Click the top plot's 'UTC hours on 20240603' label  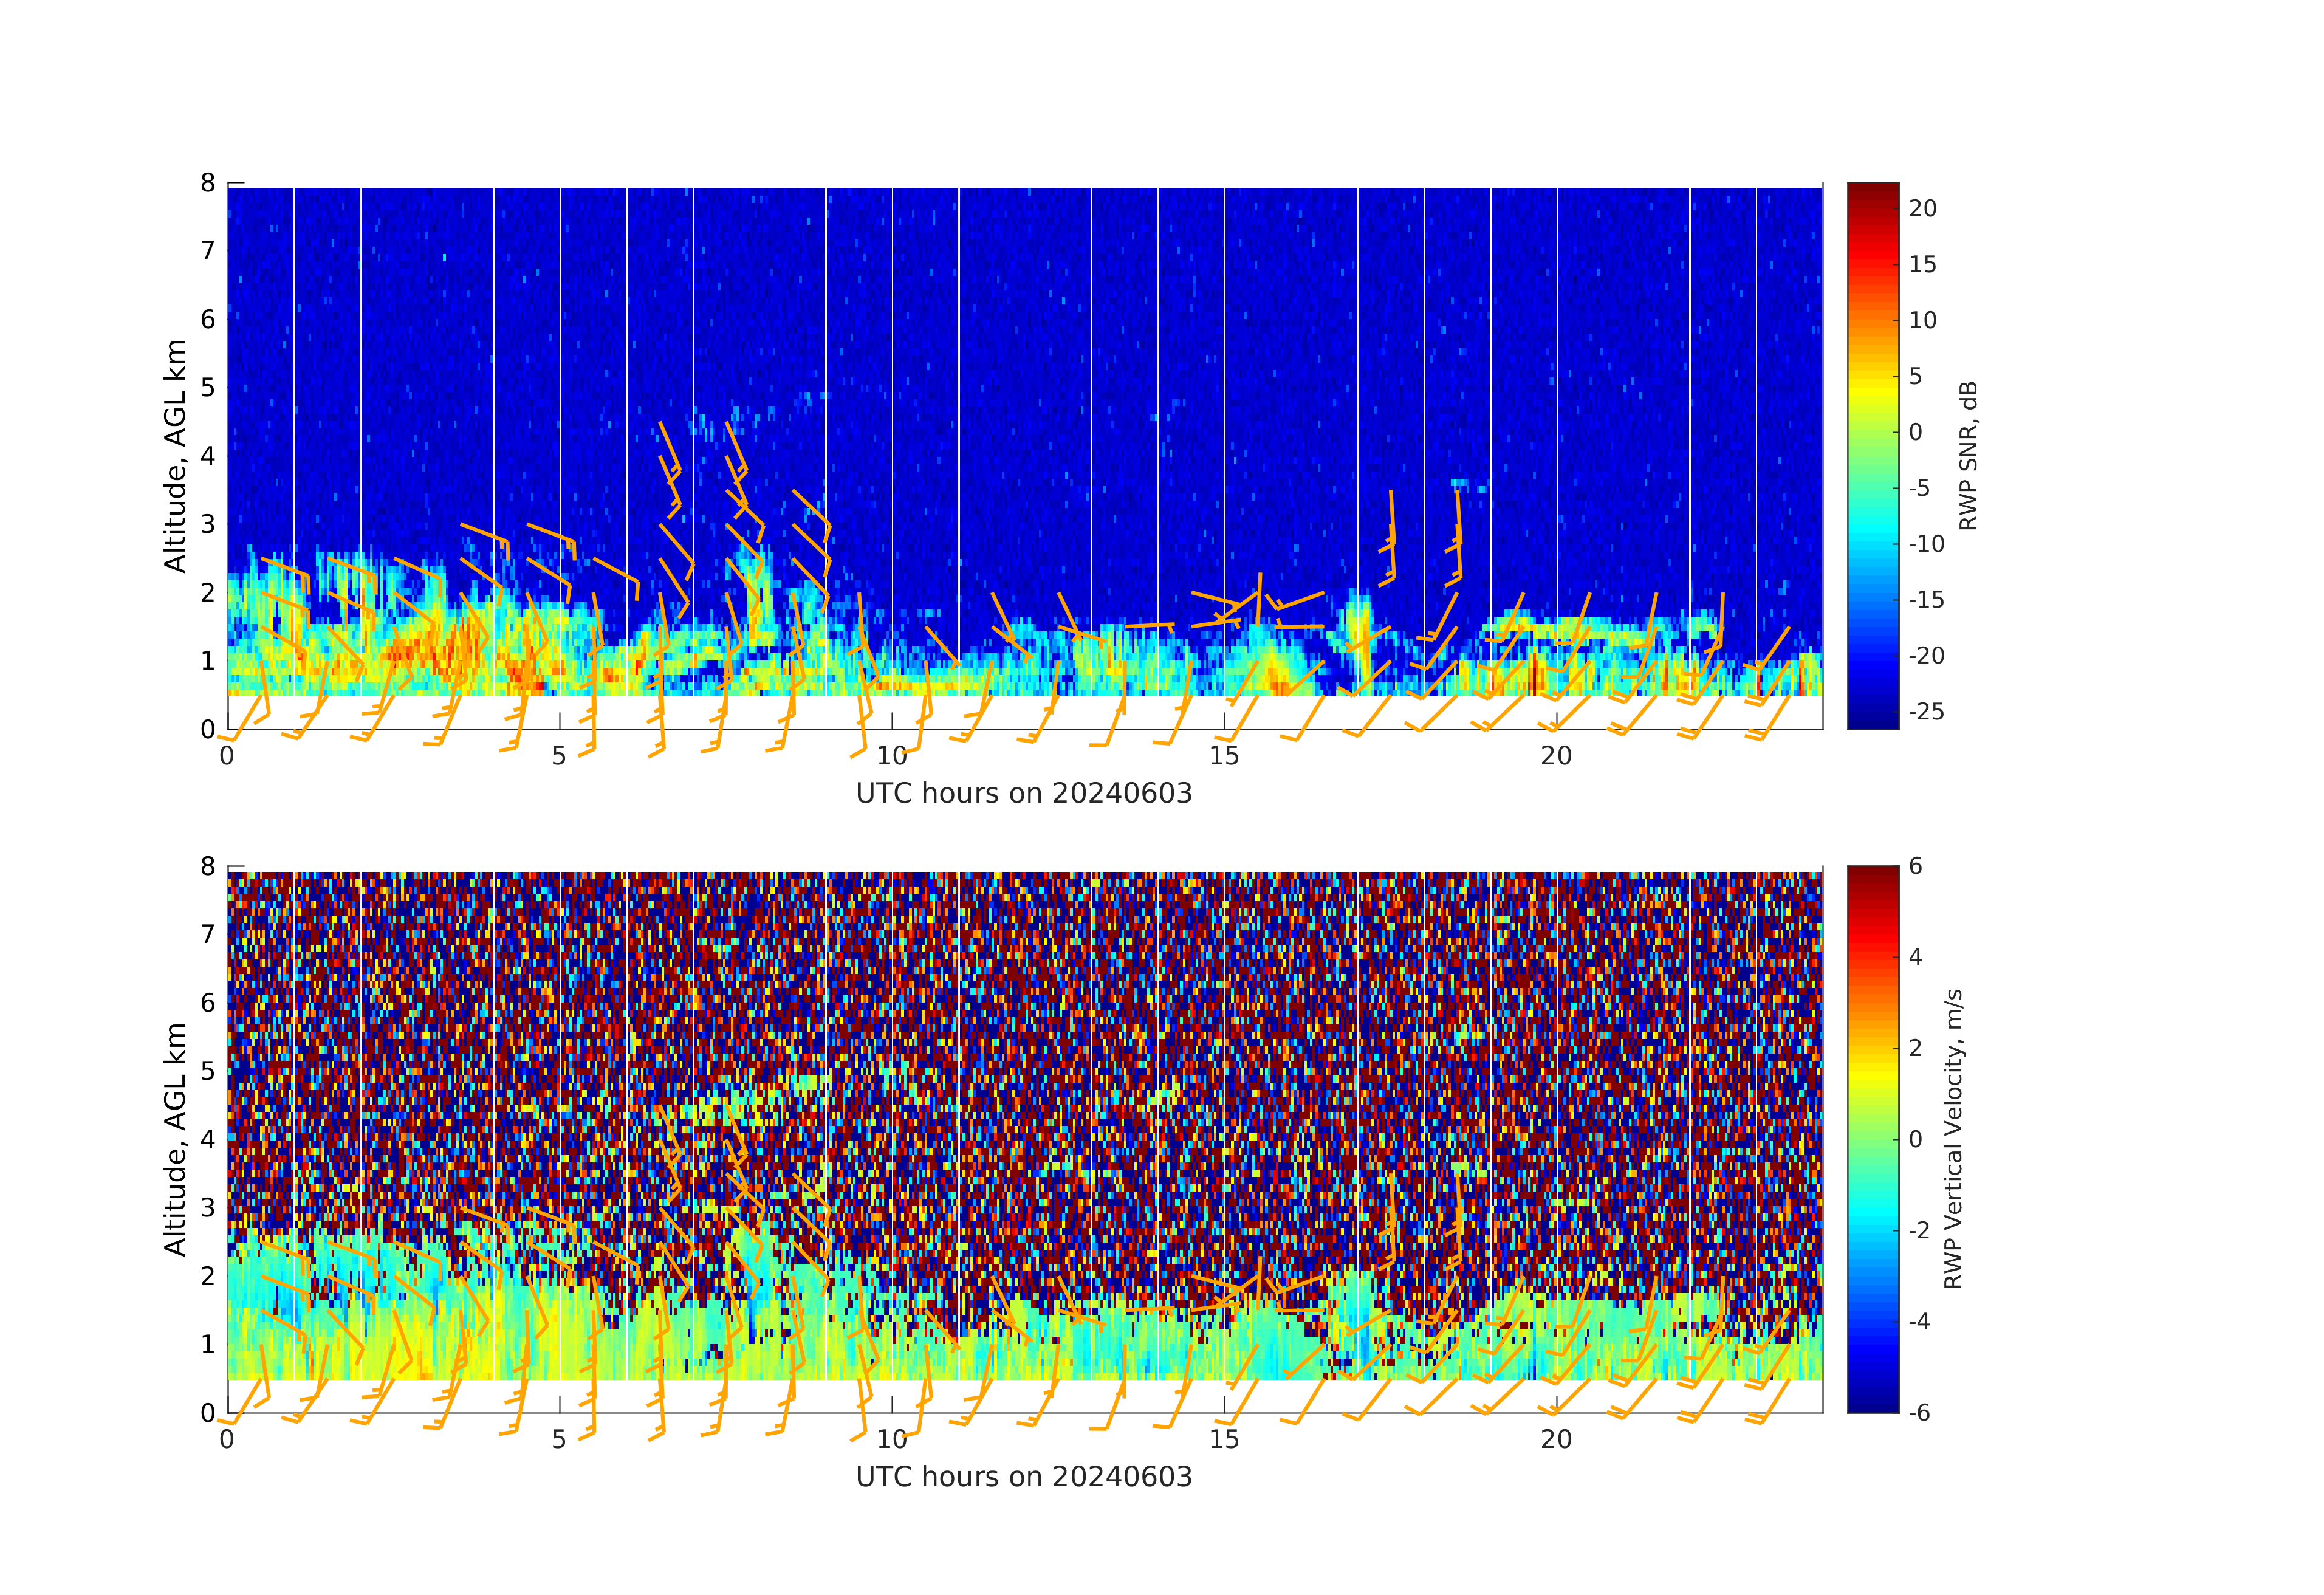coord(1024,794)
